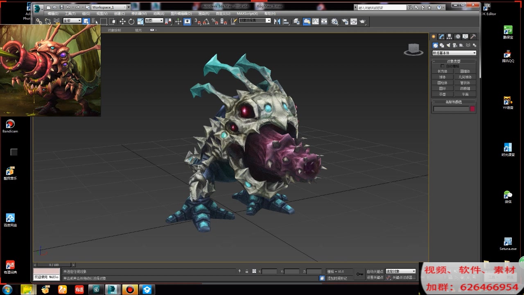Toggle the Graphite ribbon display

(x=307, y=21)
